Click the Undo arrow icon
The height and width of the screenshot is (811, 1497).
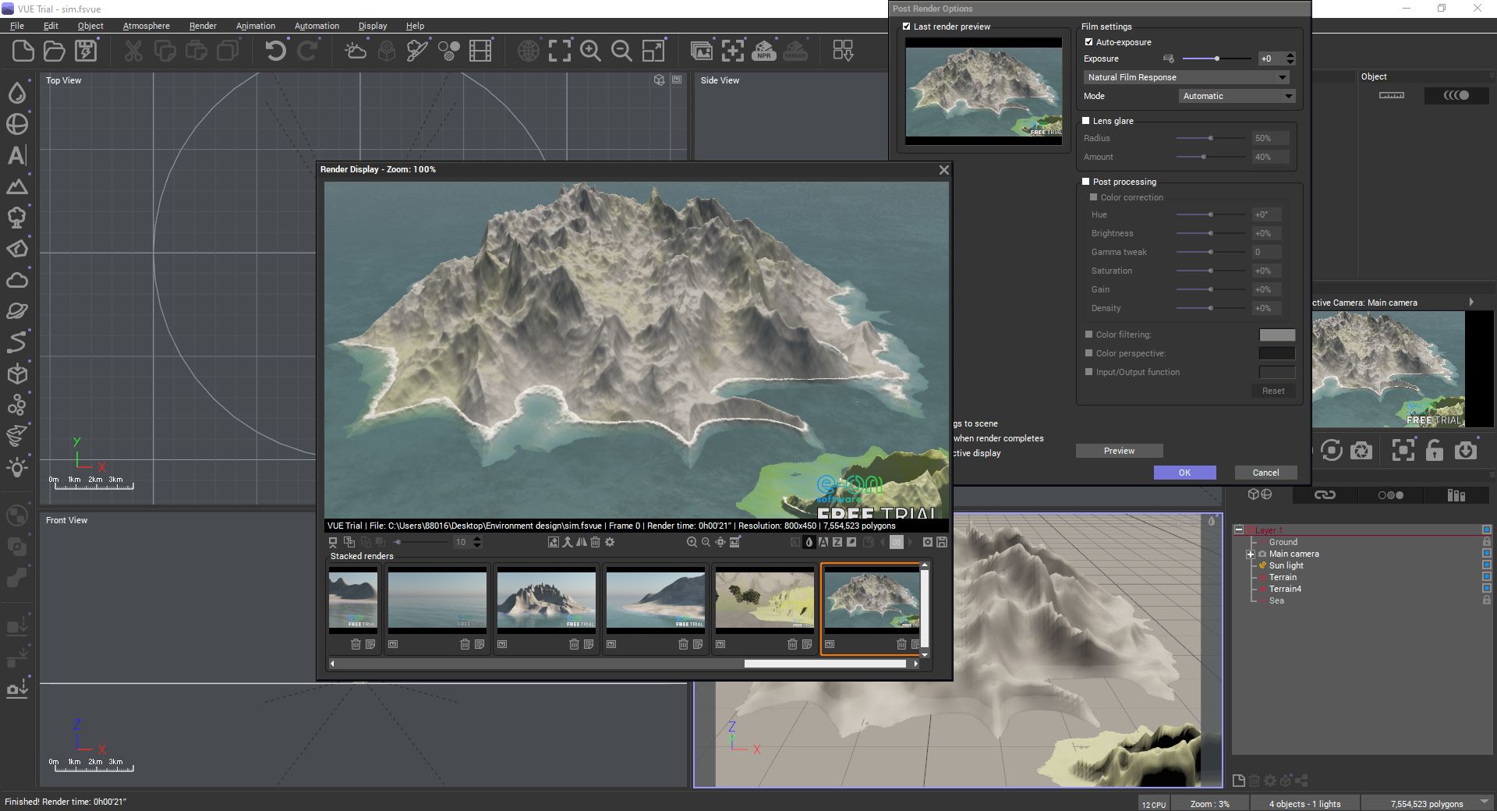(x=275, y=51)
